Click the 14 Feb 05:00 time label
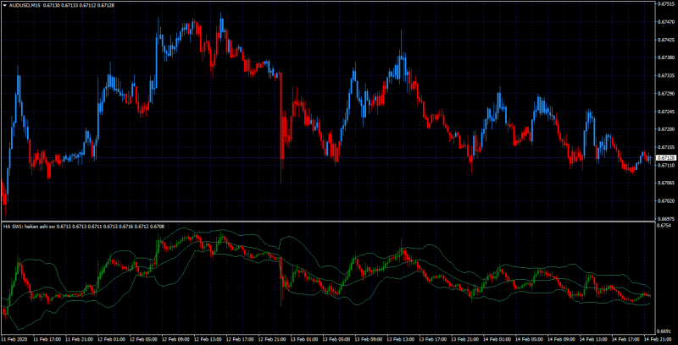This screenshot has height=345, width=678. coord(529,338)
